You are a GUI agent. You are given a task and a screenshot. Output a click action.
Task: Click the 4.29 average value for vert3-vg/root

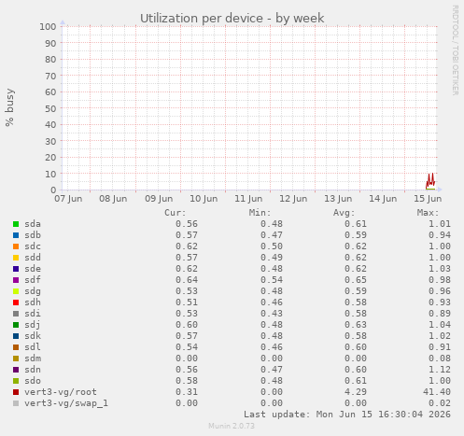[356, 392]
